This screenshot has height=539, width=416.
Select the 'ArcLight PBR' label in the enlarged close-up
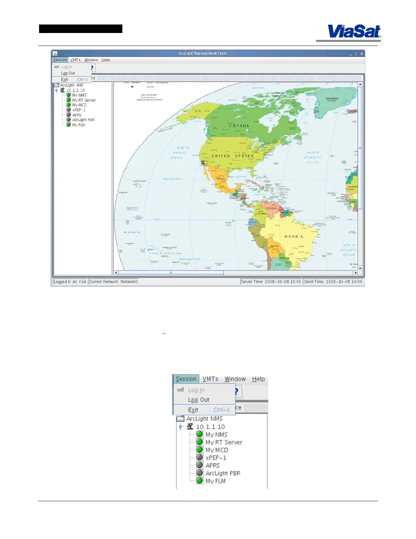pos(223,473)
